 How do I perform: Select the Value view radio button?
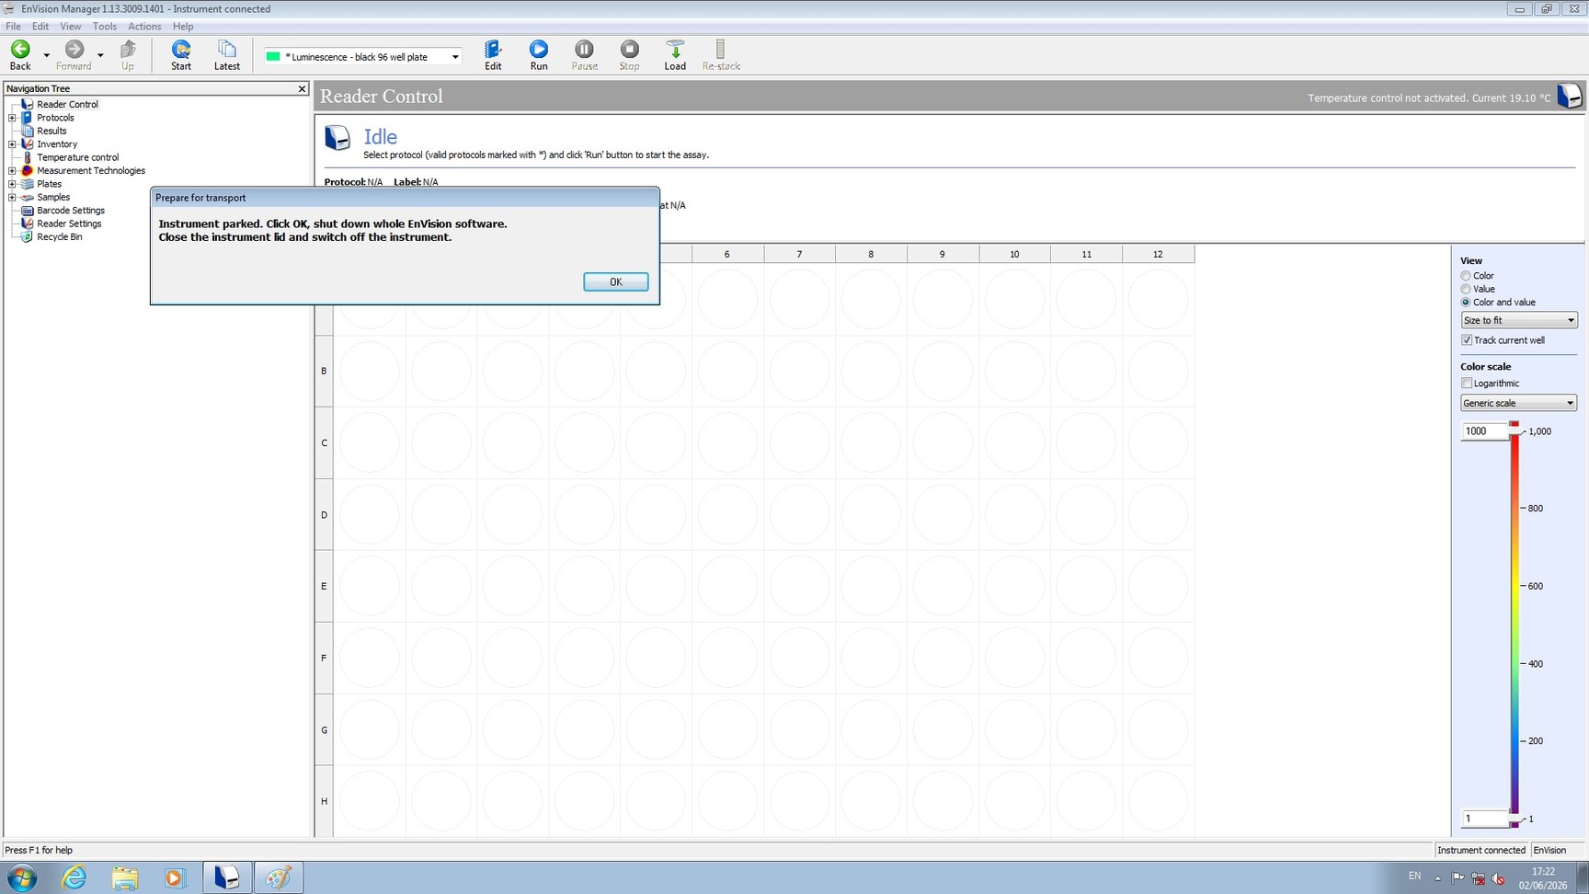pos(1466,289)
